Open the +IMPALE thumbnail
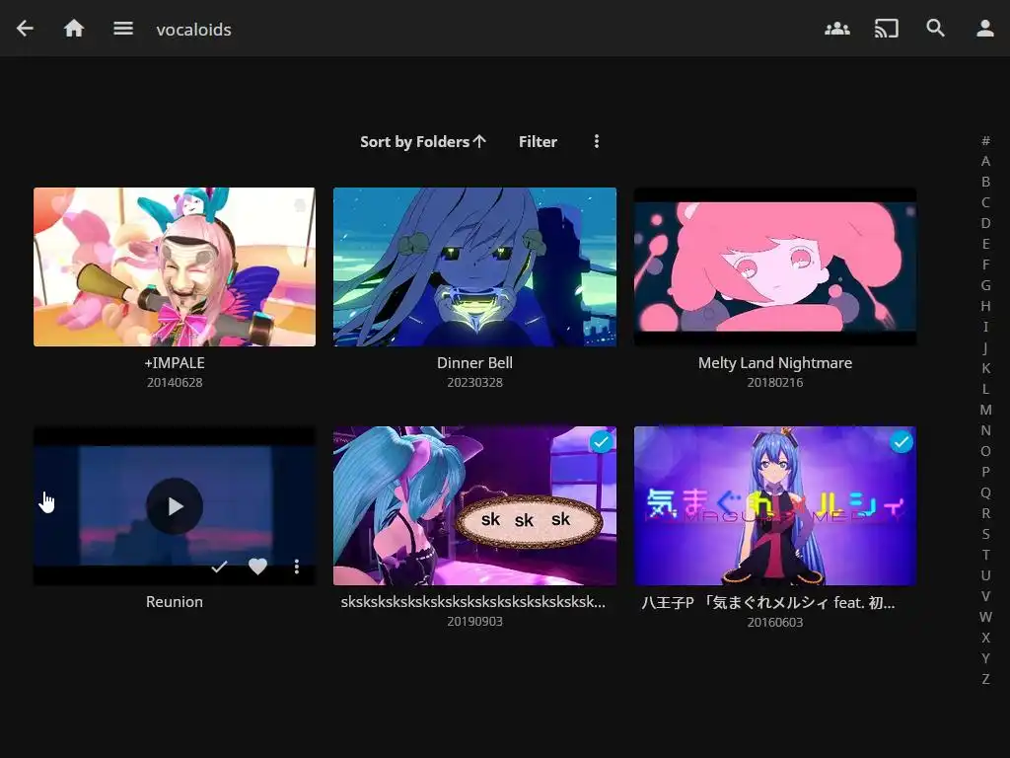The height and width of the screenshot is (758, 1010). (175, 266)
